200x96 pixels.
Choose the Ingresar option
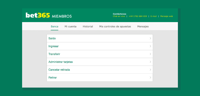(x=100, y=46)
